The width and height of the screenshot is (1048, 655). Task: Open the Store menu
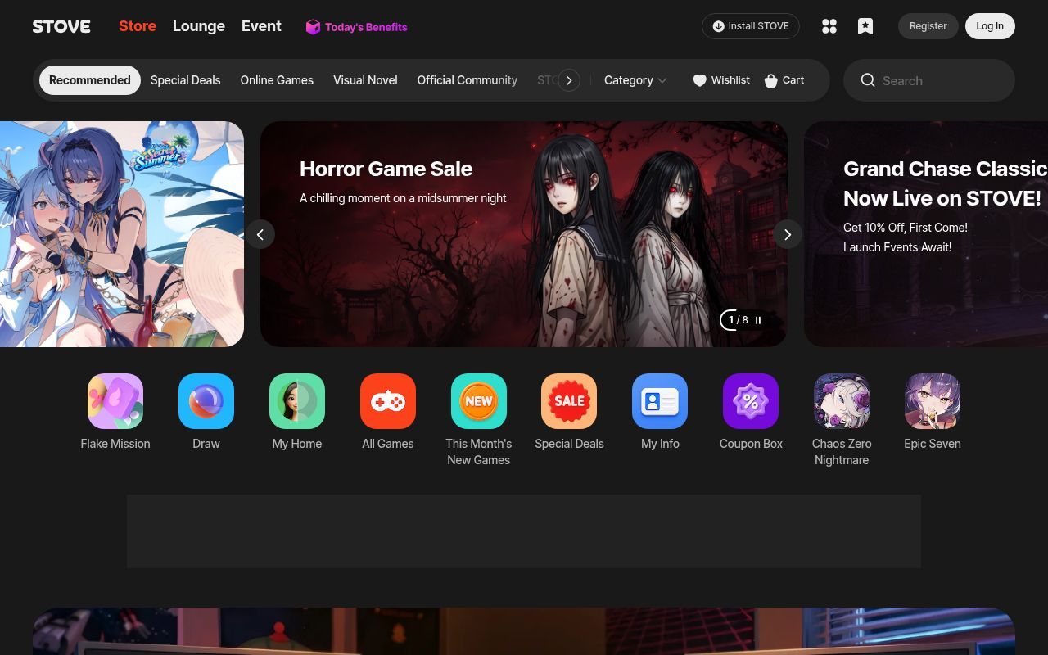tap(138, 26)
